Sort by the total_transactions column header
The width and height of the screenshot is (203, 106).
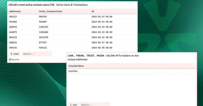point(50,11)
